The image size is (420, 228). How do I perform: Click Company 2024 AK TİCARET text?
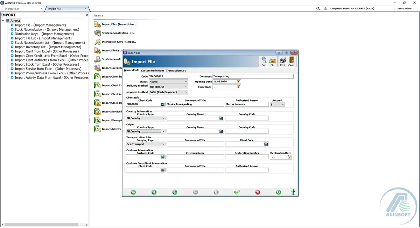(352, 9)
